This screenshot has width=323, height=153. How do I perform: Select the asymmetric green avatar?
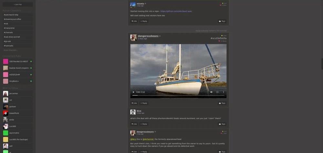click(5, 133)
